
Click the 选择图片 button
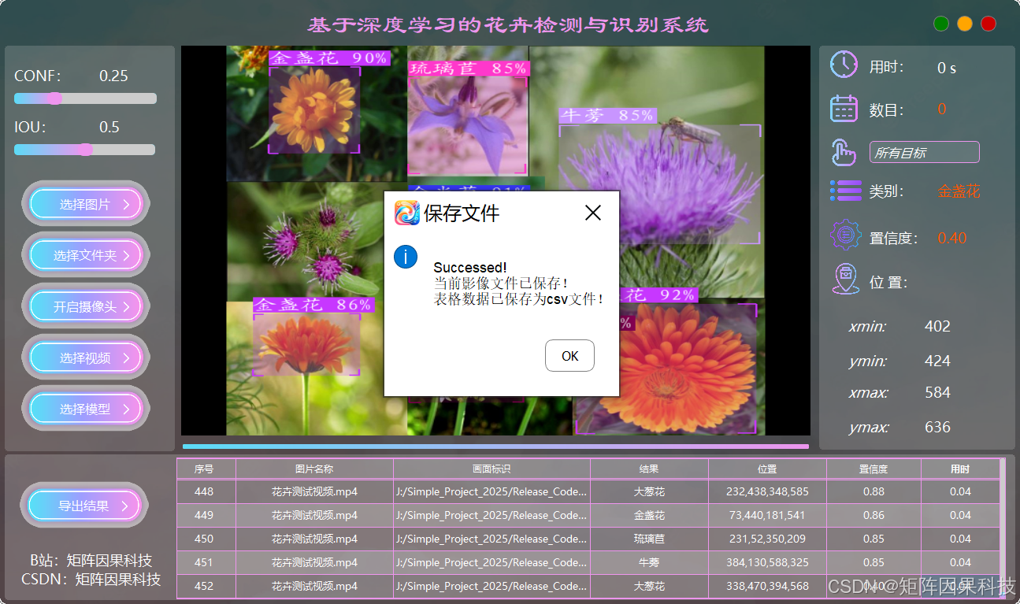pos(85,204)
